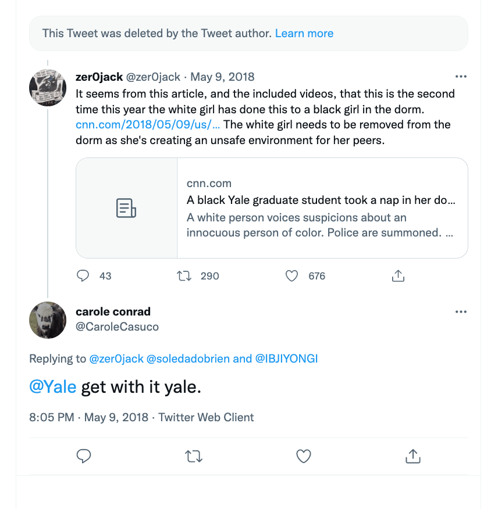Retweet carole conrad's tweet

[193, 457]
